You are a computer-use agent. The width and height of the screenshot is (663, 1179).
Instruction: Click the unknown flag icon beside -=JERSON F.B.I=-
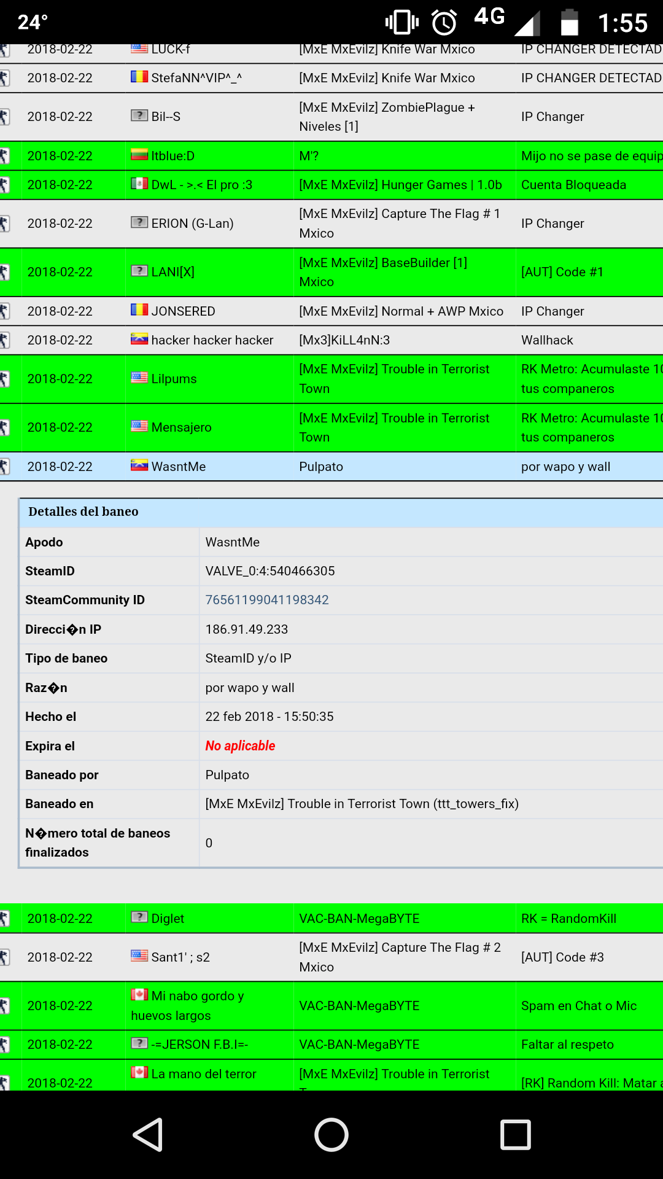139,1043
